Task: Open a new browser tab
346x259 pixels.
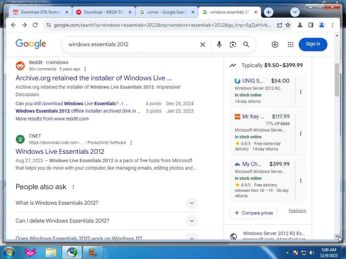Action: (x=268, y=12)
